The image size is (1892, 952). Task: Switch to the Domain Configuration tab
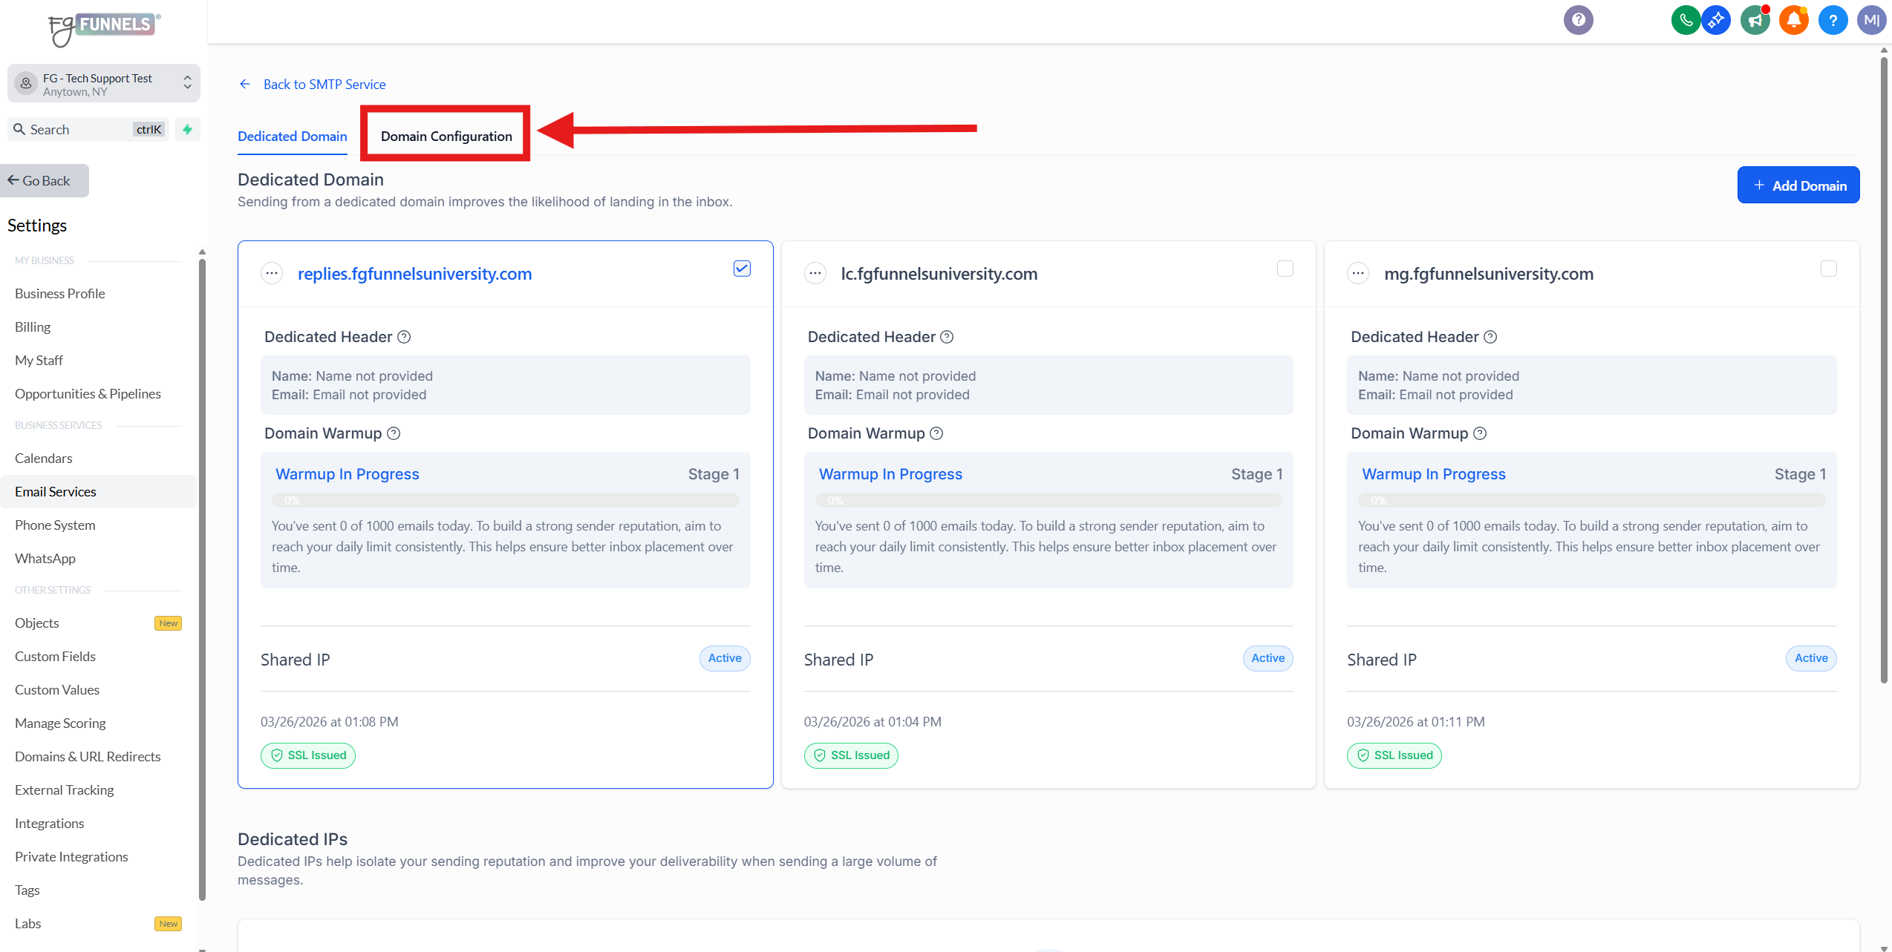click(446, 136)
